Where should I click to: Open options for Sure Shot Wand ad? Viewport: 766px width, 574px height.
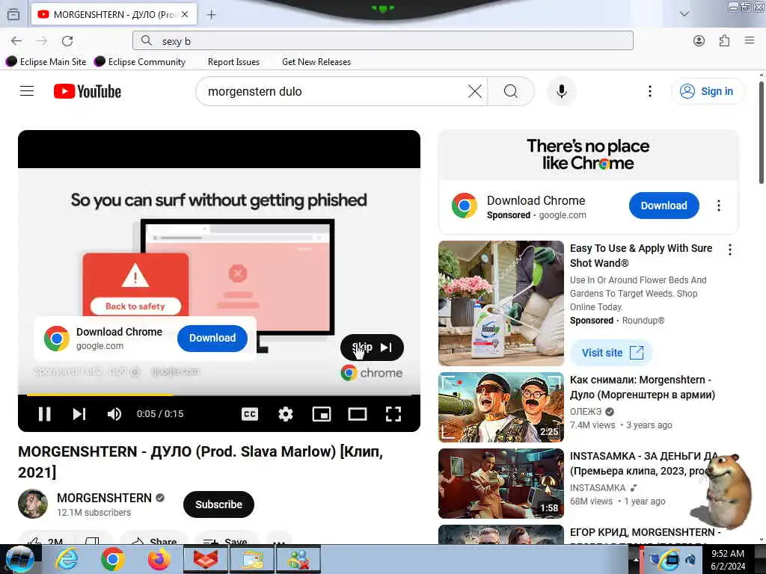point(730,250)
